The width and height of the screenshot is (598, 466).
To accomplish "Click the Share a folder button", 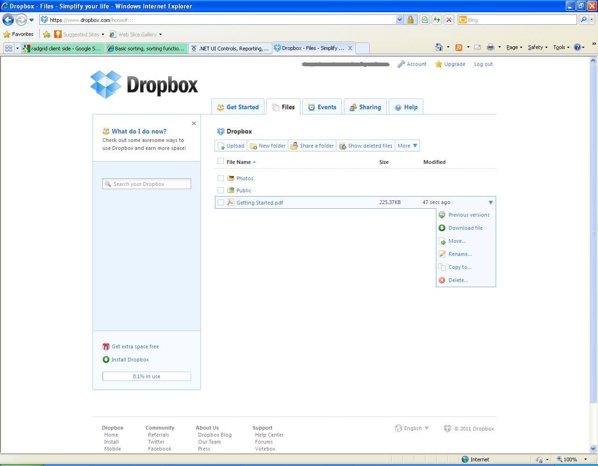I will (x=312, y=146).
